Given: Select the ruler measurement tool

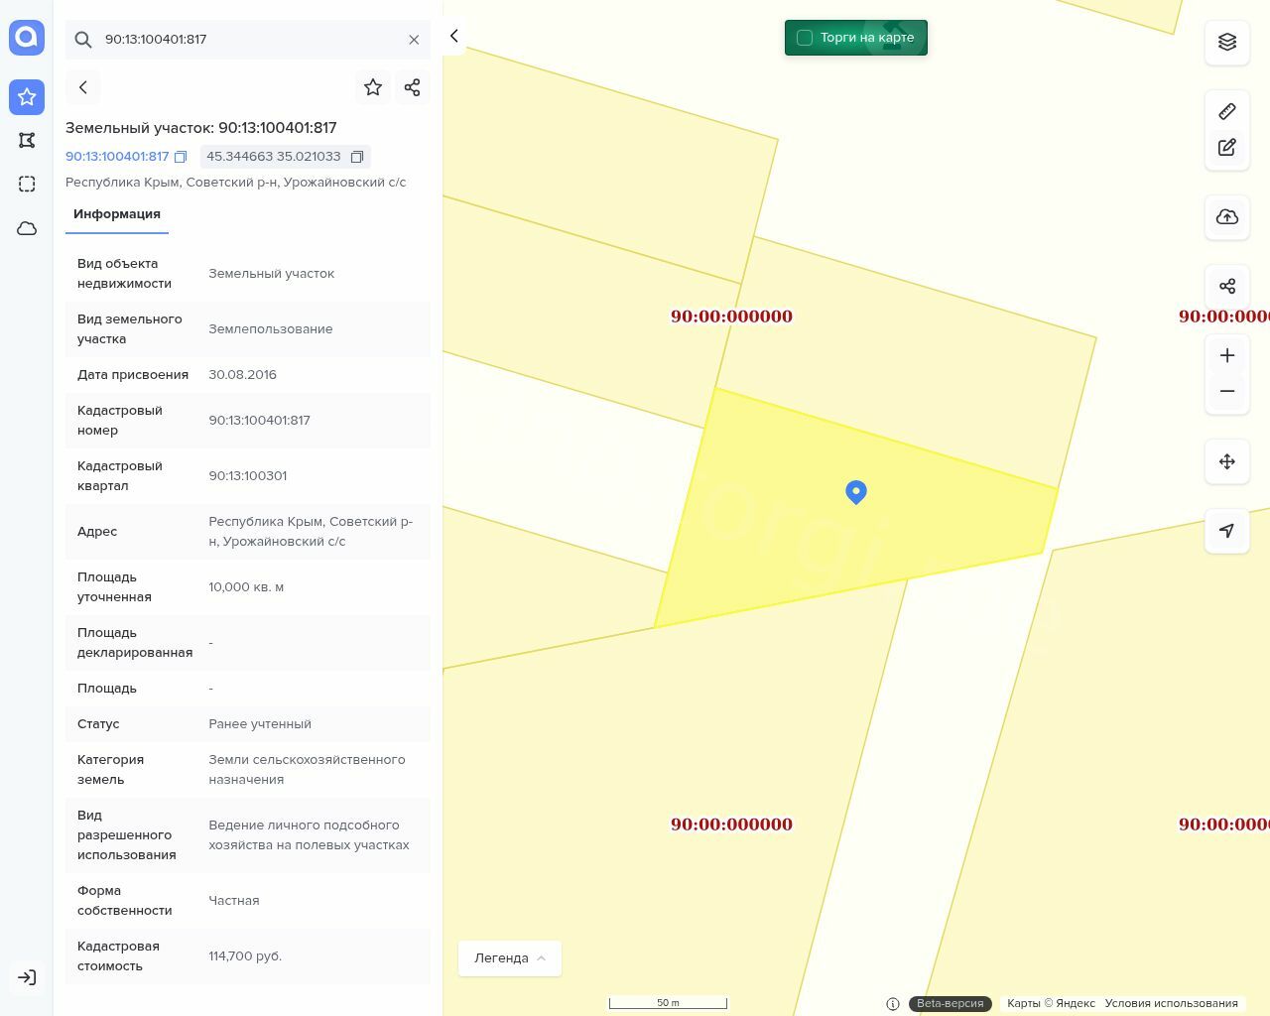Looking at the screenshot, I should pyautogui.click(x=1227, y=111).
